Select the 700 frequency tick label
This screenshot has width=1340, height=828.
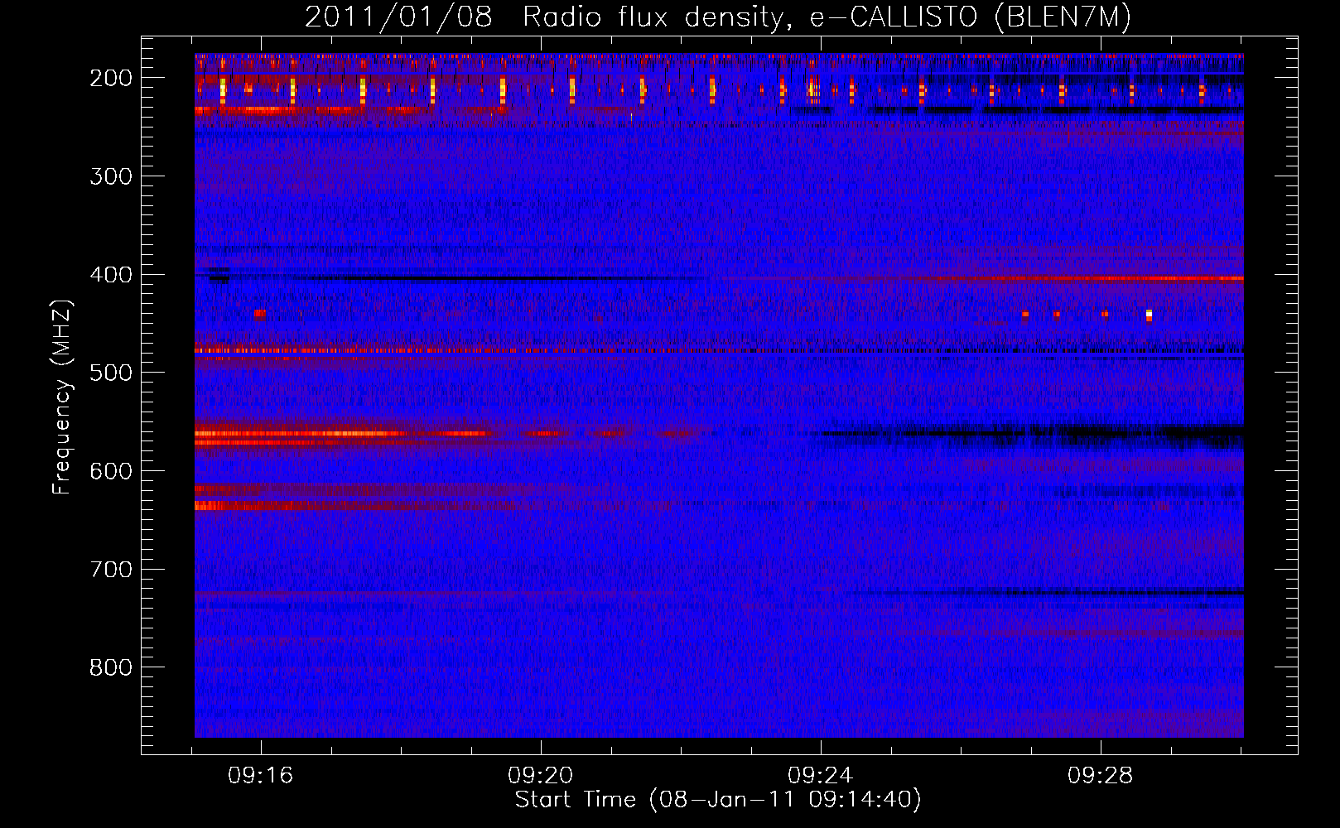tap(111, 570)
